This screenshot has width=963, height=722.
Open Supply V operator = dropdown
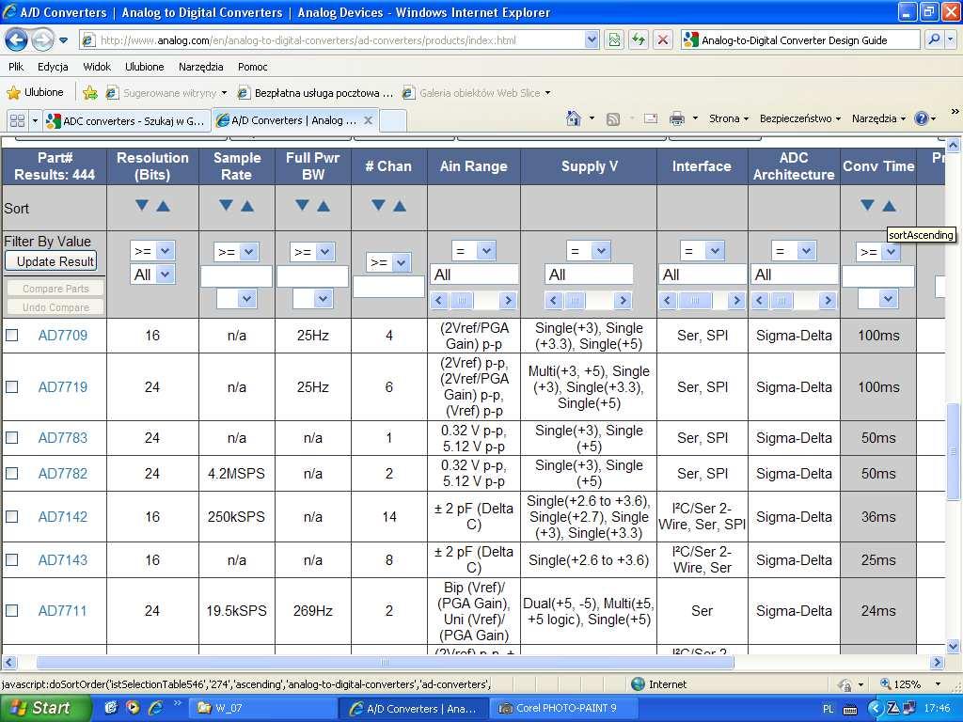[589, 250]
